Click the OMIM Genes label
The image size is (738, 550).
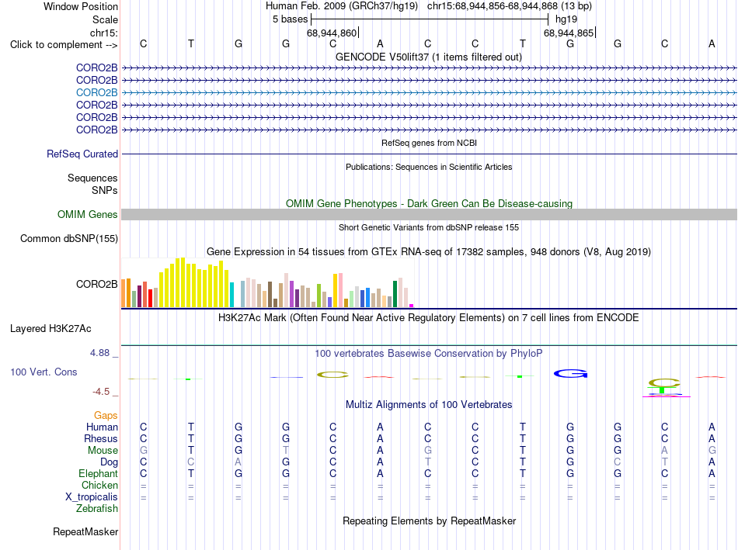[87, 214]
